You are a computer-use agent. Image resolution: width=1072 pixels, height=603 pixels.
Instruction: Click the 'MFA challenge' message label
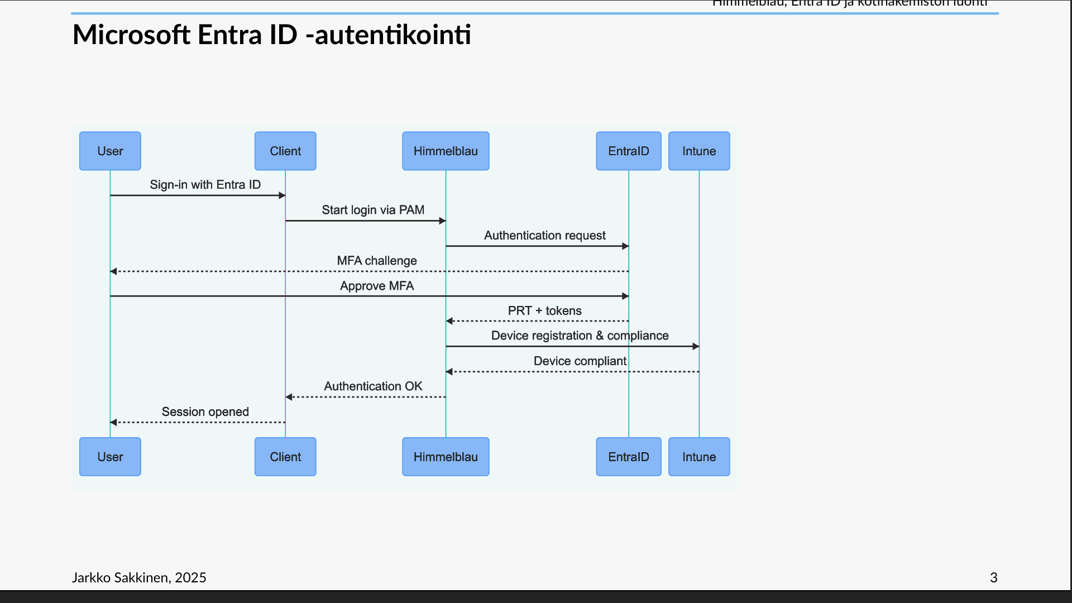click(x=377, y=261)
